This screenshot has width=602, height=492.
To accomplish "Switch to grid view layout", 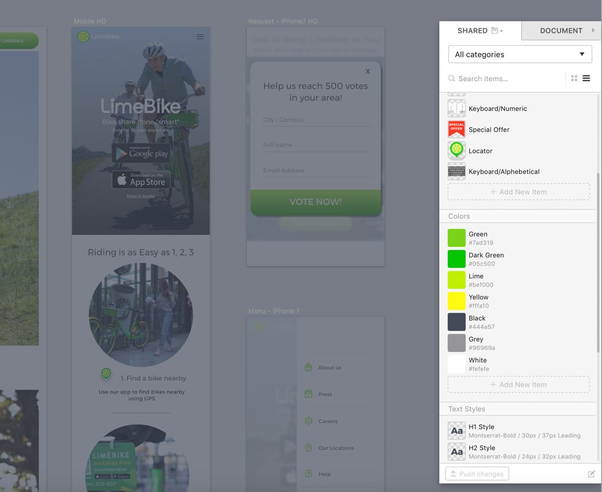I will [574, 78].
